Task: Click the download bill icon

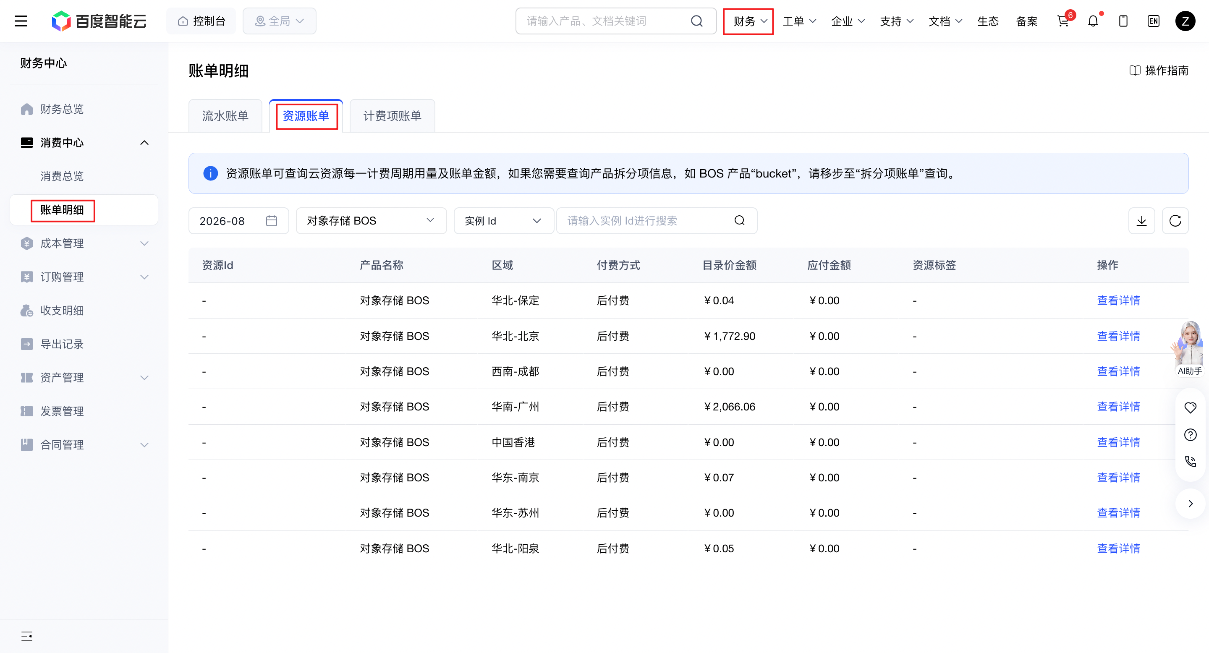Action: (1141, 220)
